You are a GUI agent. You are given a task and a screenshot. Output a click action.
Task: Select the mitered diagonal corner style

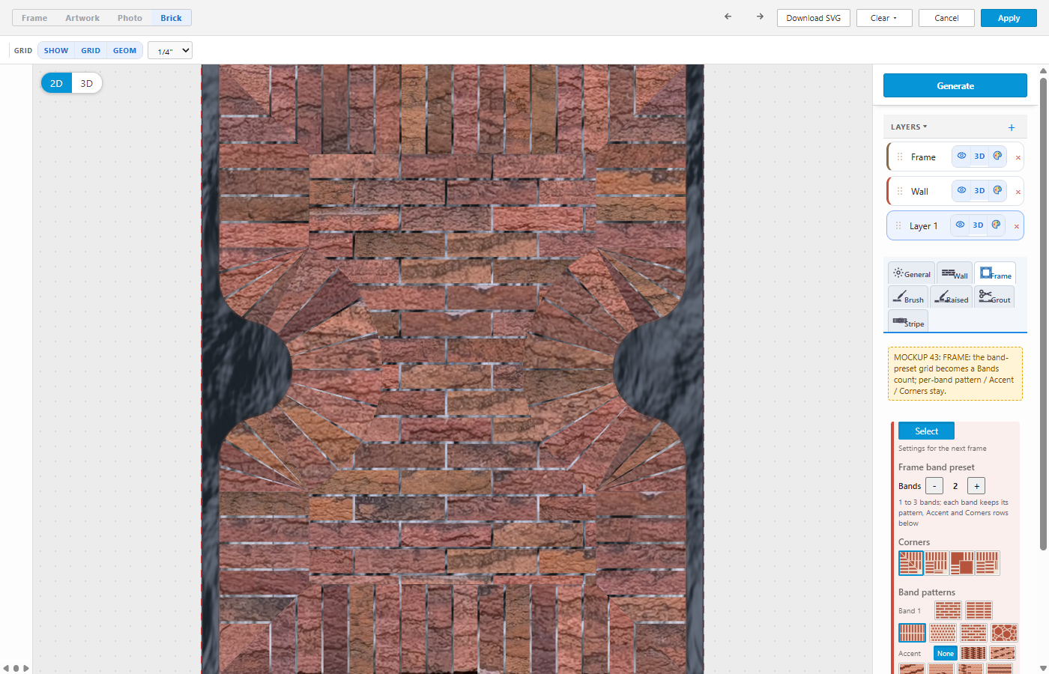911,563
